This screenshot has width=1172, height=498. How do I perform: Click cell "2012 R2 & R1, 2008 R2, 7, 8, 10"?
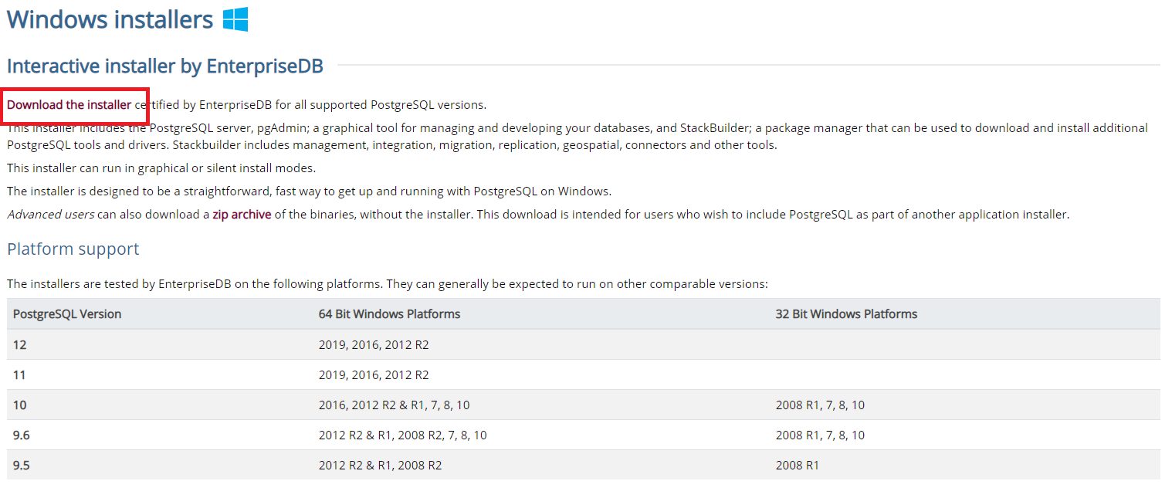[x=403, y=435]
